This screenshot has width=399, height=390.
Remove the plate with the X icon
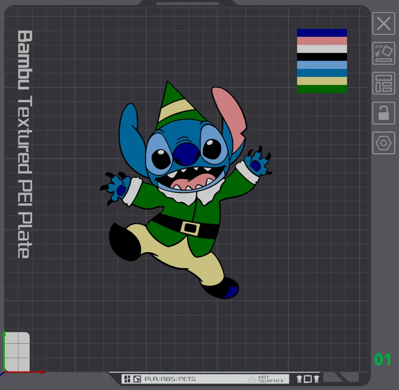(x=384, y=23)
